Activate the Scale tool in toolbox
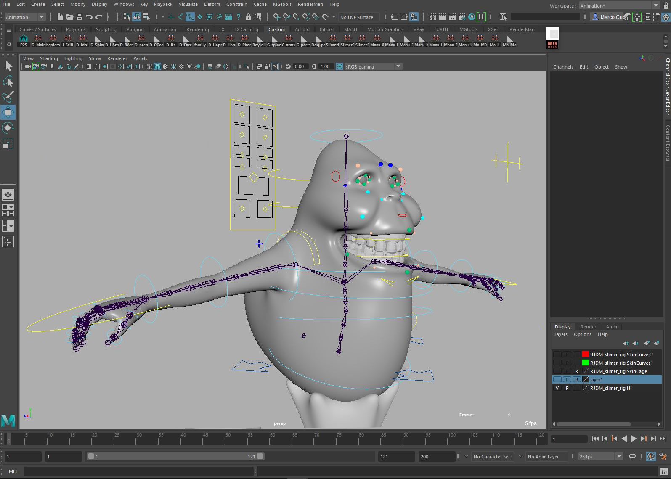This screenshot has width=671, height=479. click(x=8, y=143)
